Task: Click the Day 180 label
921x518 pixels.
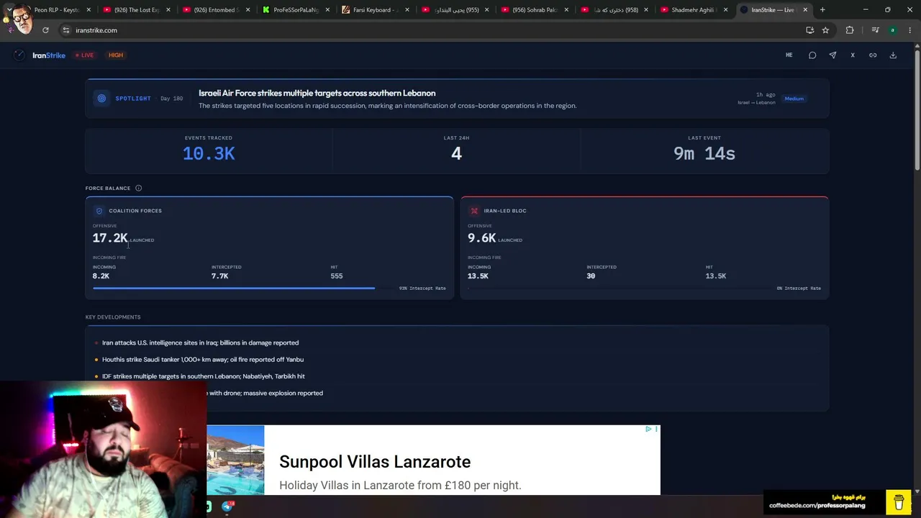Action: [x=171, y=99]
